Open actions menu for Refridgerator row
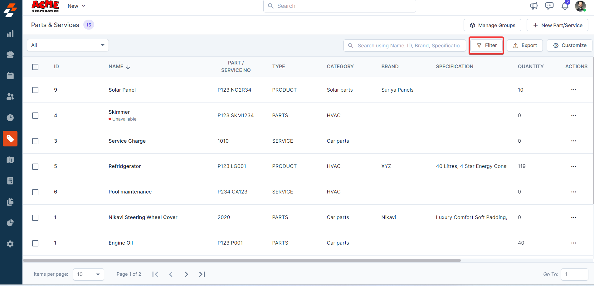 pos(573,166)
